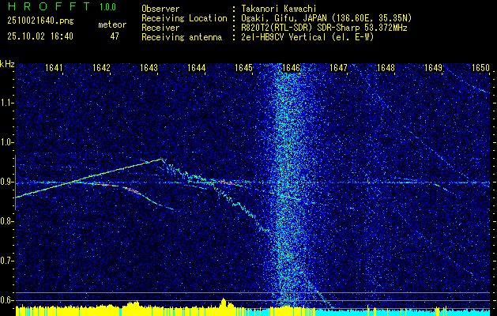Click the 1650 time marker
Viewport: 497px width, 316px height.
481,68
